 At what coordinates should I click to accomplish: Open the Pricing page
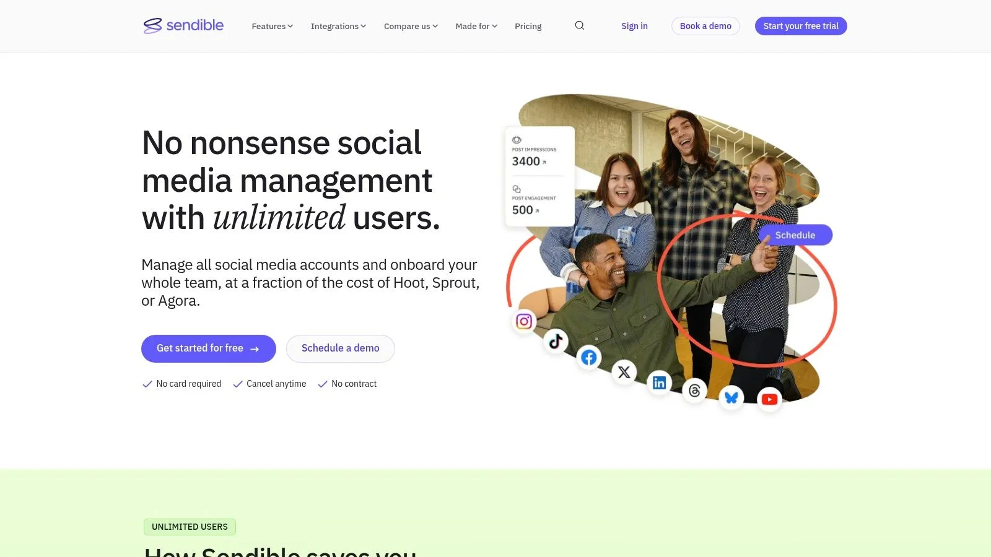tap(528, 26)
